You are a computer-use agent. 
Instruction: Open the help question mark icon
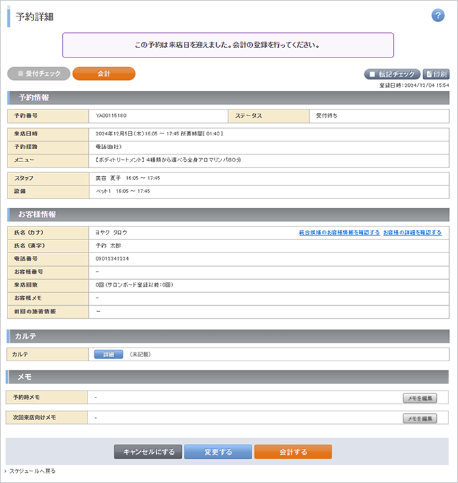tap(438, 16)
